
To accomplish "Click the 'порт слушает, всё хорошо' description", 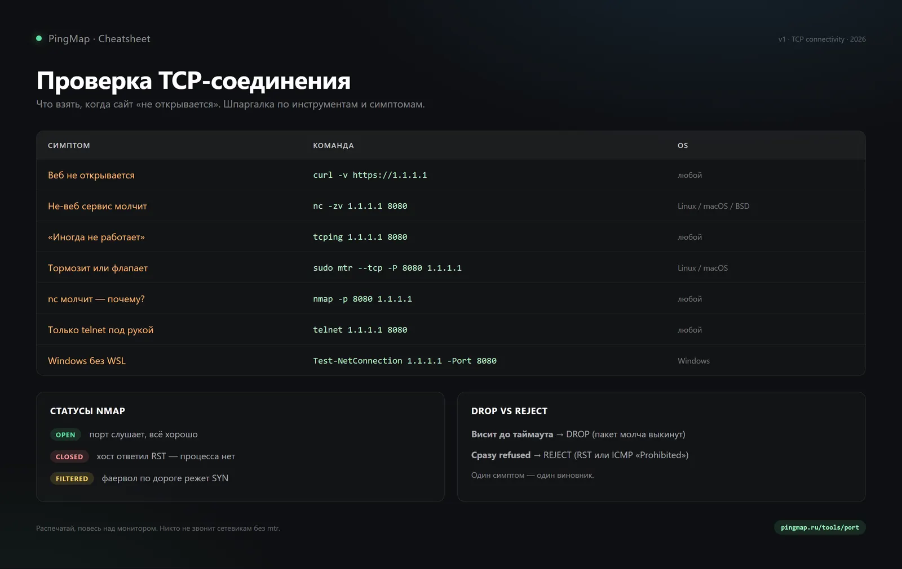I will [x=143, y=434].
